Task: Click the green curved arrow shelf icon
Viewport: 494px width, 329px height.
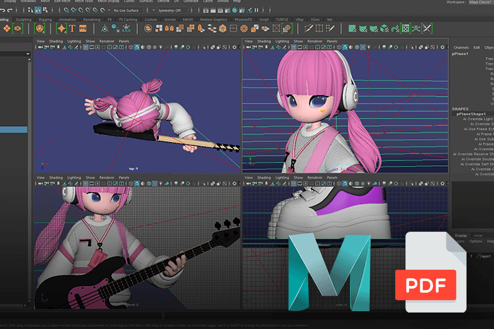Action: coord(395,29)
